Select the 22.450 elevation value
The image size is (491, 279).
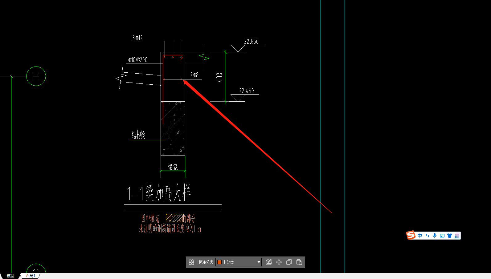[247, 91]
